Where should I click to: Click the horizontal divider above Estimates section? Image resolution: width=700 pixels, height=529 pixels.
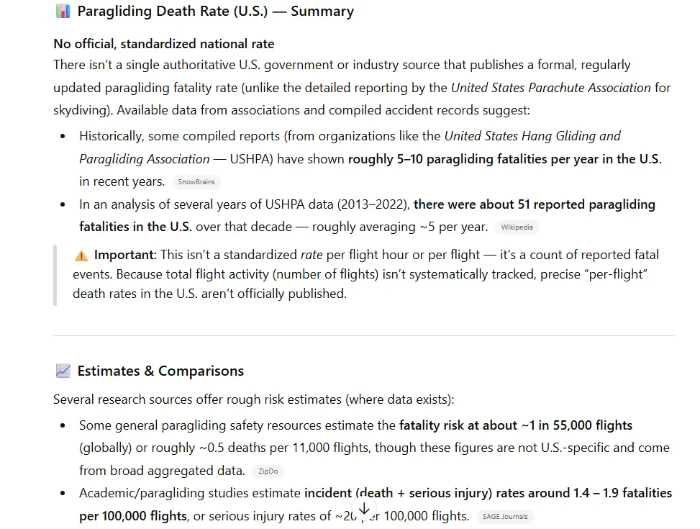tap(363, 336)
